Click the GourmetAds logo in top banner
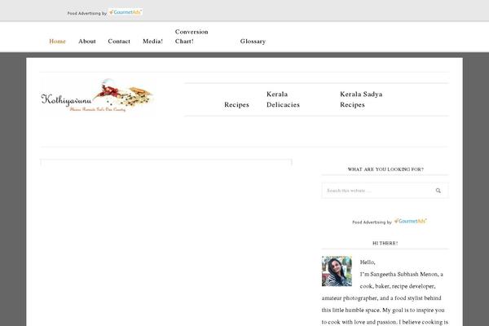Screen dimensions: 489x326 (x=126, y=12)
